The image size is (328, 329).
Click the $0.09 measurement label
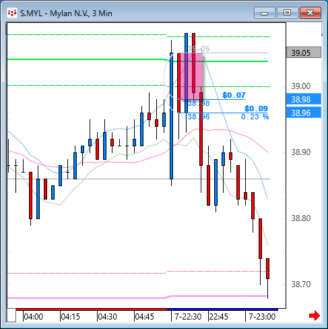click(x=256, y=109)
